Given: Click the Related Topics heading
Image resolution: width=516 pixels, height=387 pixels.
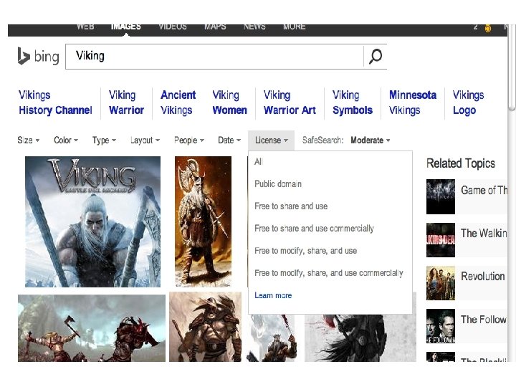Looking at the screenshot, I should (461, 163).
